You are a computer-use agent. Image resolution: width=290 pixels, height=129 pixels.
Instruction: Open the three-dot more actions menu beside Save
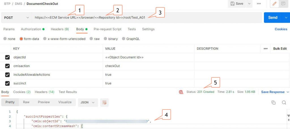(x=259, y=4)
